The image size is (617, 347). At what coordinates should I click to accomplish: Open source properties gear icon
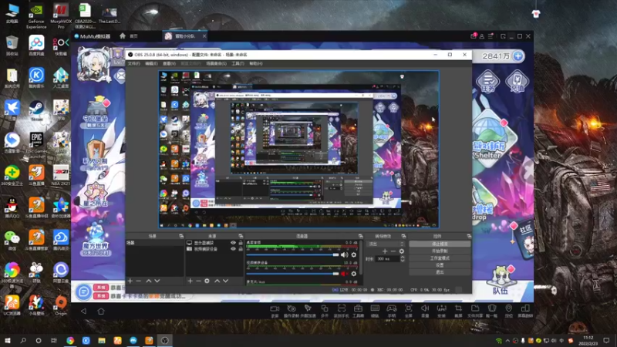[x=207, y=281]
